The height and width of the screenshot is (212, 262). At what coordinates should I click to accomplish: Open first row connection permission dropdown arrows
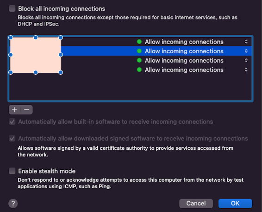246,42
